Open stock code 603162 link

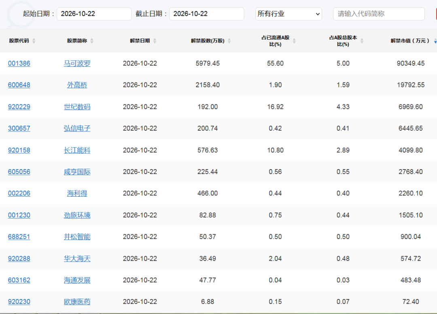pos(19,280)
